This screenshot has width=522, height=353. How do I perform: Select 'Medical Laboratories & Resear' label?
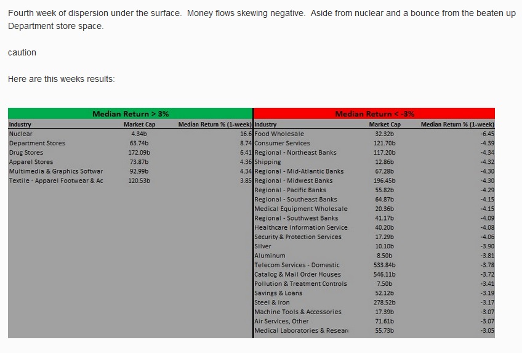(301, 330)
